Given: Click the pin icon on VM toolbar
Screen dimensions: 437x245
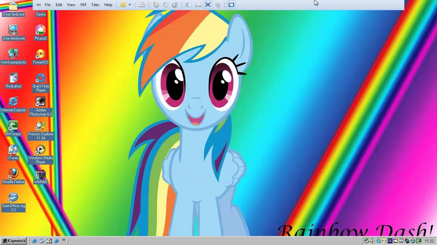Looking at the screenshot, I should tap(38, 5).
